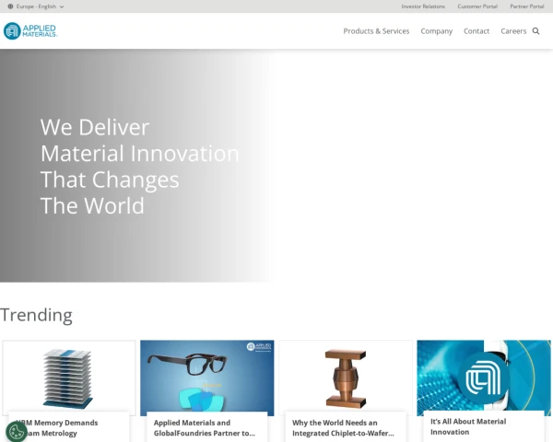Screen dimensions: 553x442
Task: Open the cookie settings icon
Action: (x=17, y=432)
